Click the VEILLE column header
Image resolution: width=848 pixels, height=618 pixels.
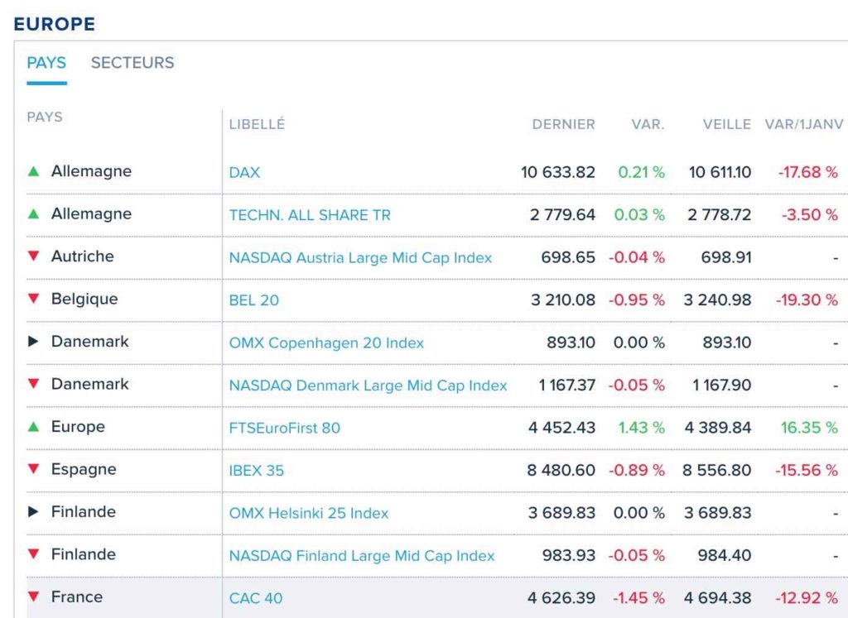(x=727, y=124)
